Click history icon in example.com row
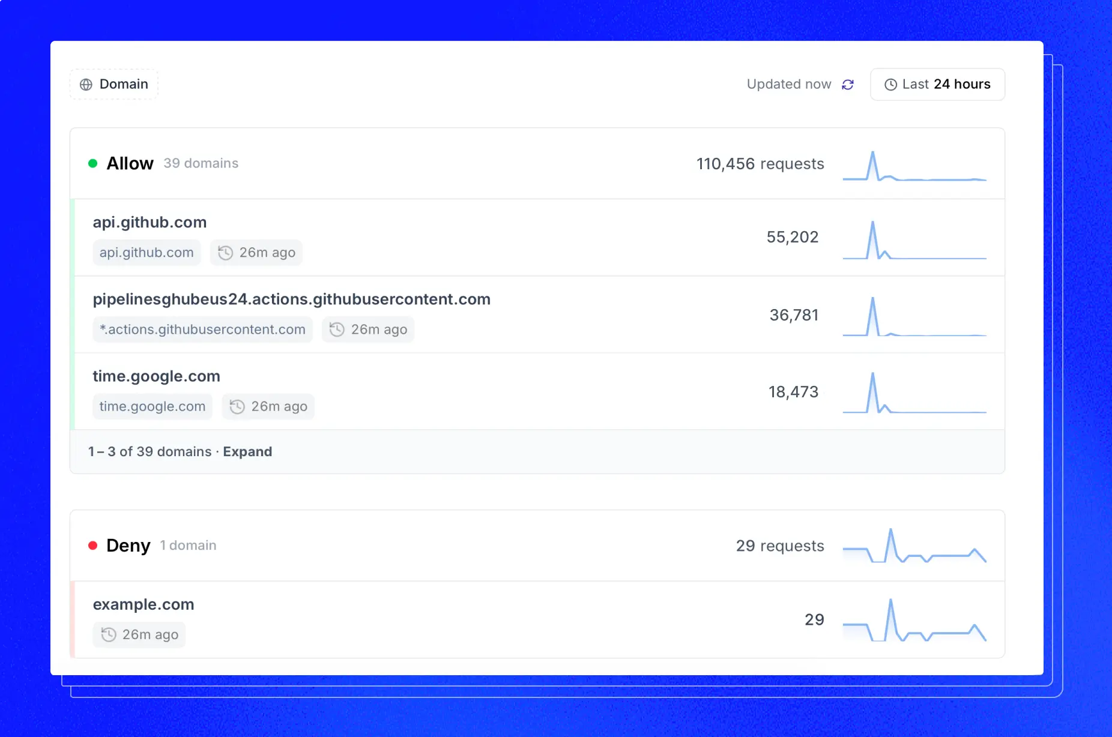Screen dimensions: 1112x737 point(109,634)
